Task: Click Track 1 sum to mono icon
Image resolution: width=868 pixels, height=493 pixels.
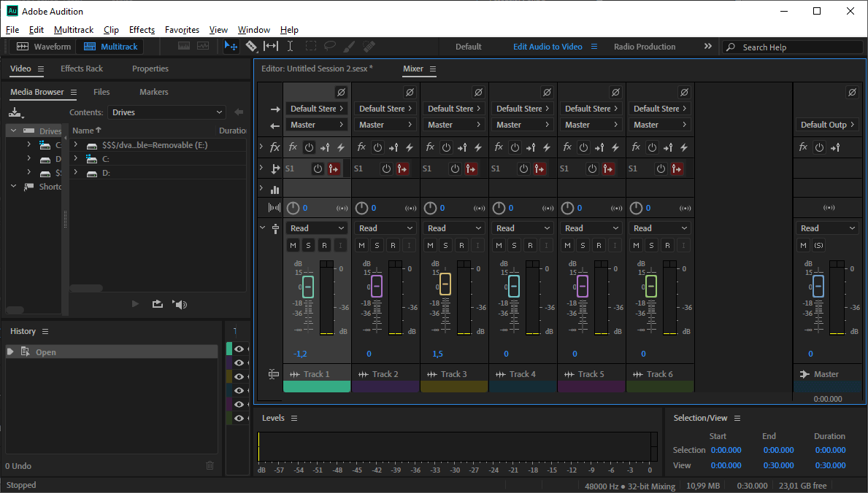Action: click(x=342, y=208)
